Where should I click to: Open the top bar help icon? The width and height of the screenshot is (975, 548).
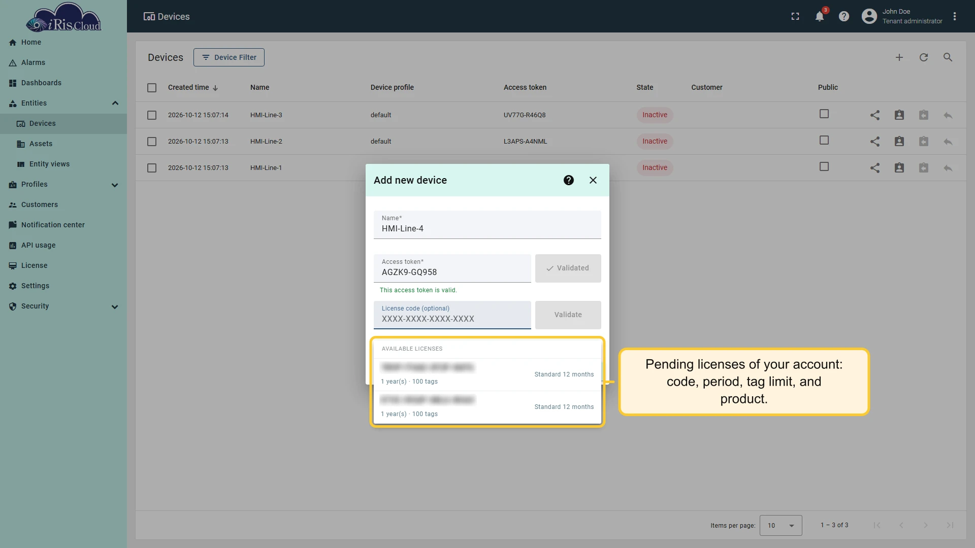(844, 16)
